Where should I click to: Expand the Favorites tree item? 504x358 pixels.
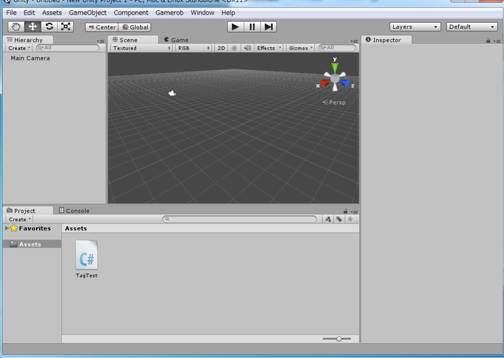[7, 228]
